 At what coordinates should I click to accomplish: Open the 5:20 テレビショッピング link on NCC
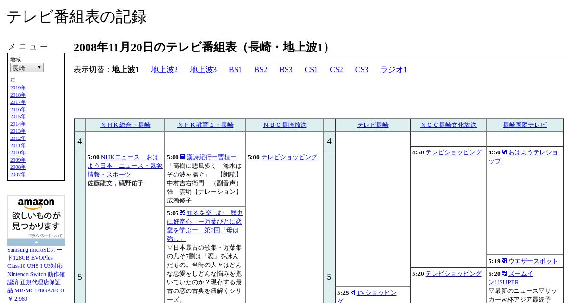point(453,274)
